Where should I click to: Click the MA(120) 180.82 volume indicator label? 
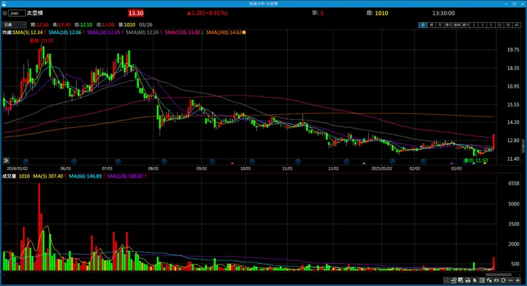coord(127,176)
